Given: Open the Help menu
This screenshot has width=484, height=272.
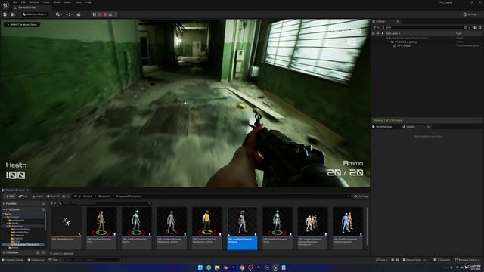Looking at the screenshot, I should coord(88,2).
